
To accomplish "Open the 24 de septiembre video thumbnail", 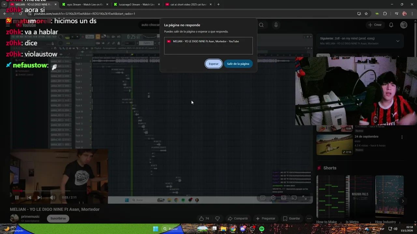I will (x=334, y=145).
